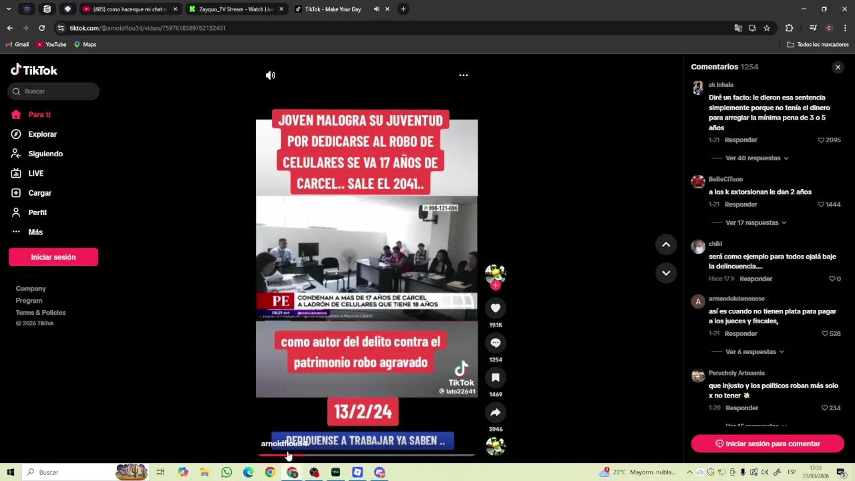Open the Maps bookmark
The height and width of the screenshot is (481, 855).
coord(85,45)
